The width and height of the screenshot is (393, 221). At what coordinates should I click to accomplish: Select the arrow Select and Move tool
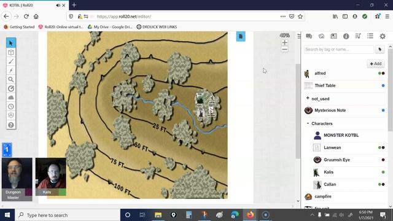tap(11, 43)
